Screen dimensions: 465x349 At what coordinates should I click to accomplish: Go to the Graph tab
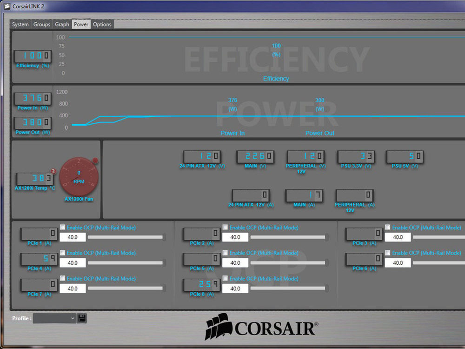pyautogui.click(x=62, y=24)
